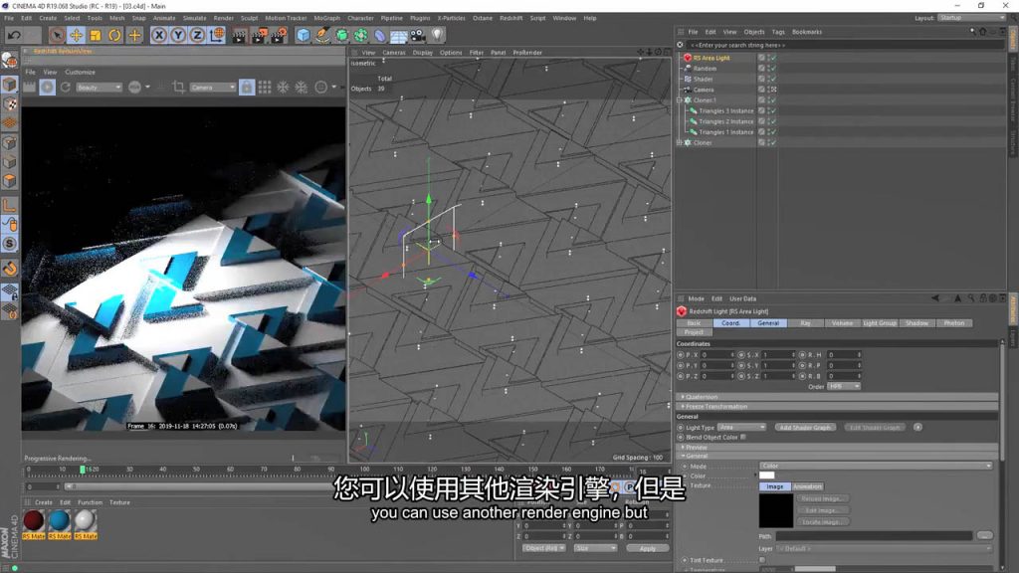
Task: Toggle the Triangles 3 Instance enable checkmark
Action: pos(773,111)
